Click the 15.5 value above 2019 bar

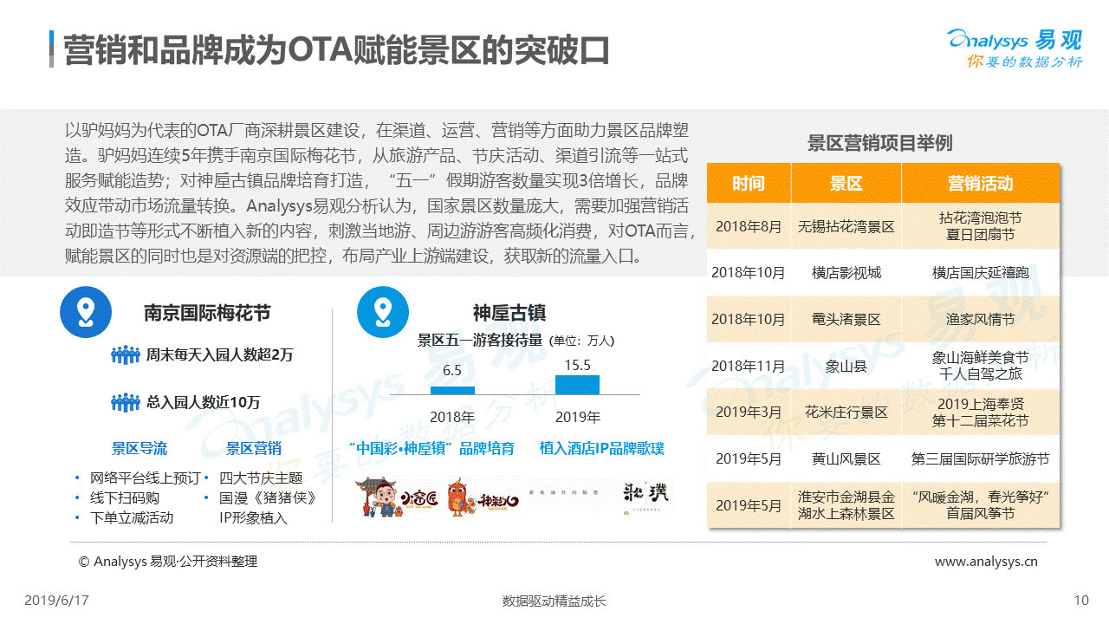click(x=577, y=365)
